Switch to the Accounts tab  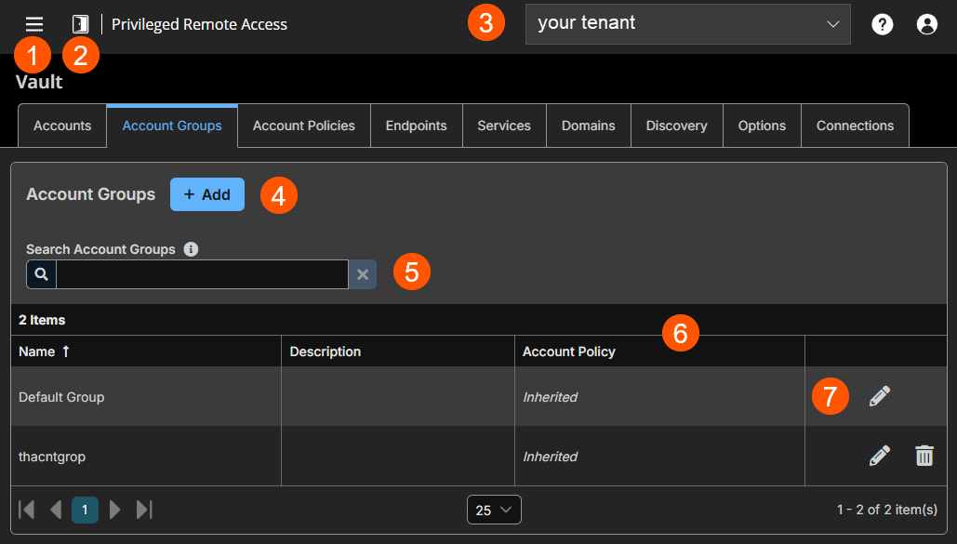click(61, 126)
